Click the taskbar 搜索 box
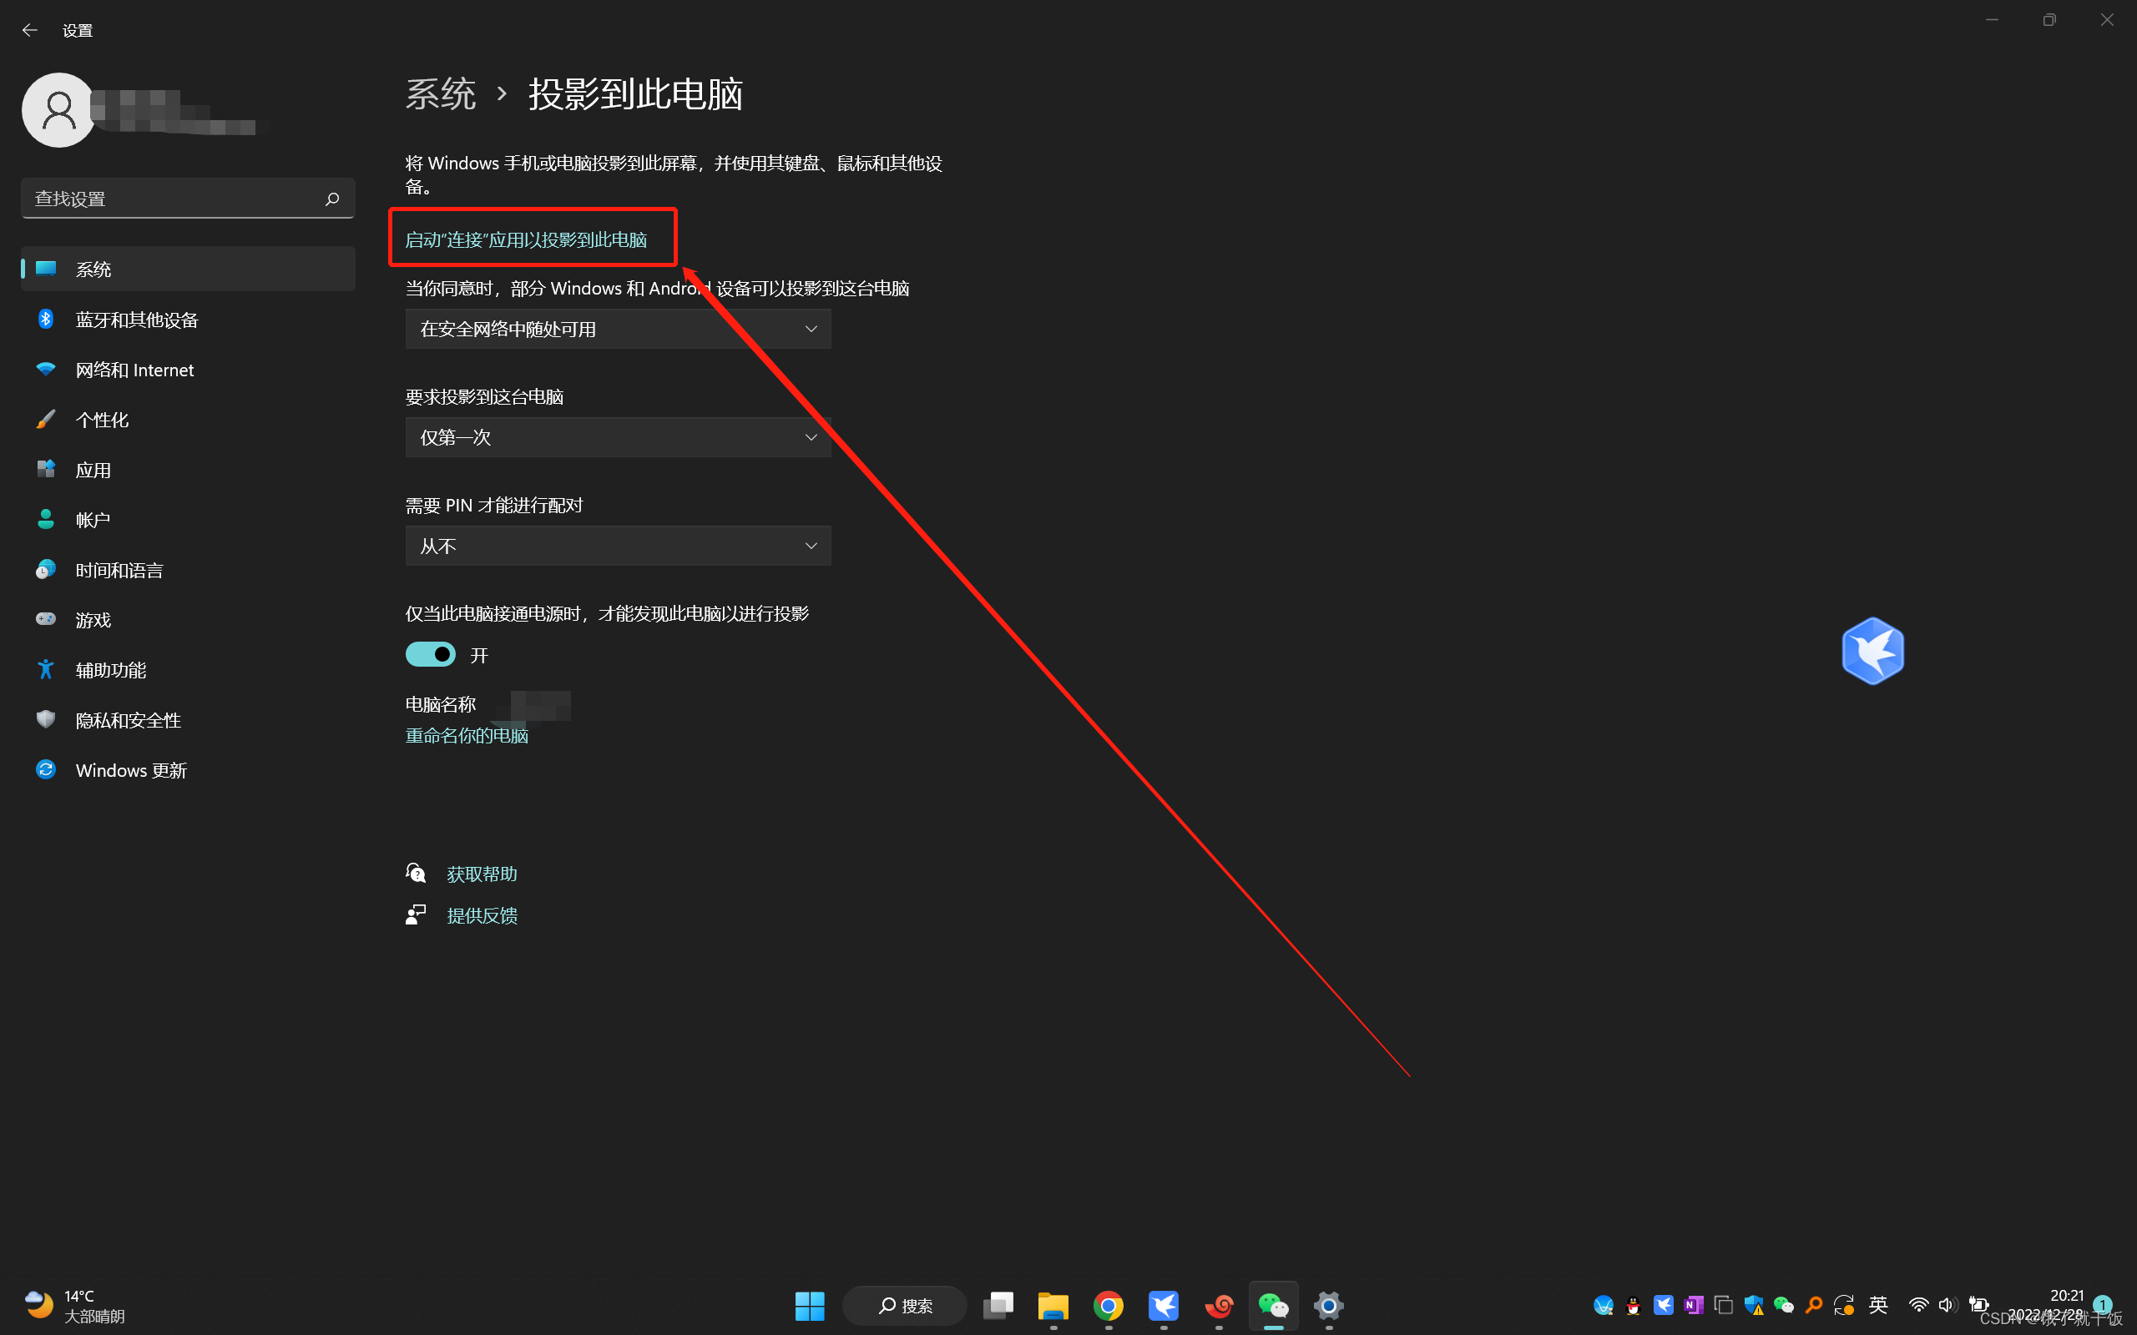 coord(904,1306)
